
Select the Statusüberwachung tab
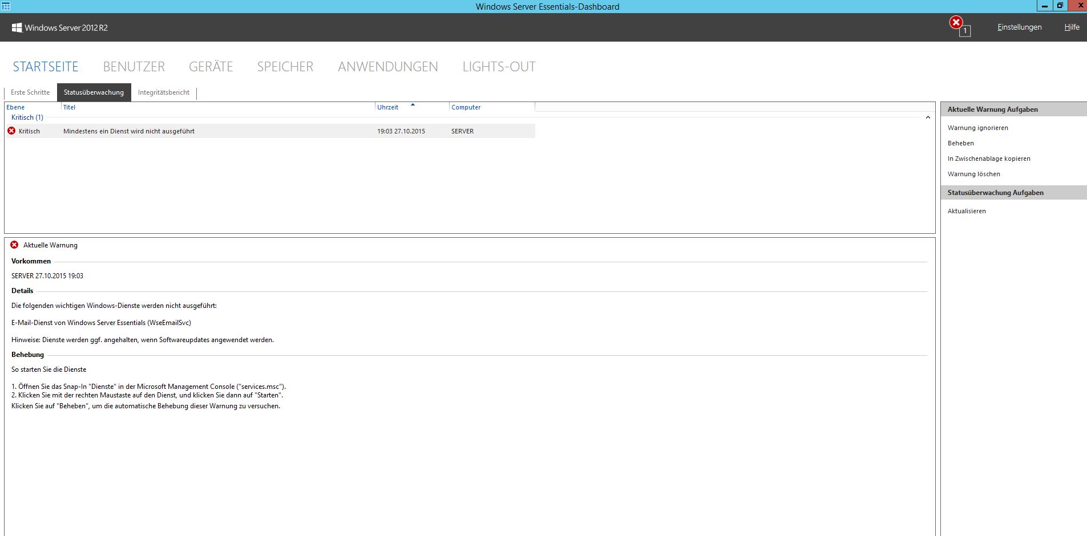(94, 92)
